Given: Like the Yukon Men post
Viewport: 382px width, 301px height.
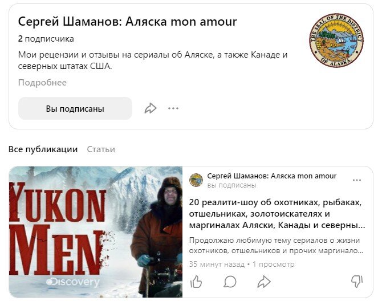Looking at the screenshot, I should 196,282.
